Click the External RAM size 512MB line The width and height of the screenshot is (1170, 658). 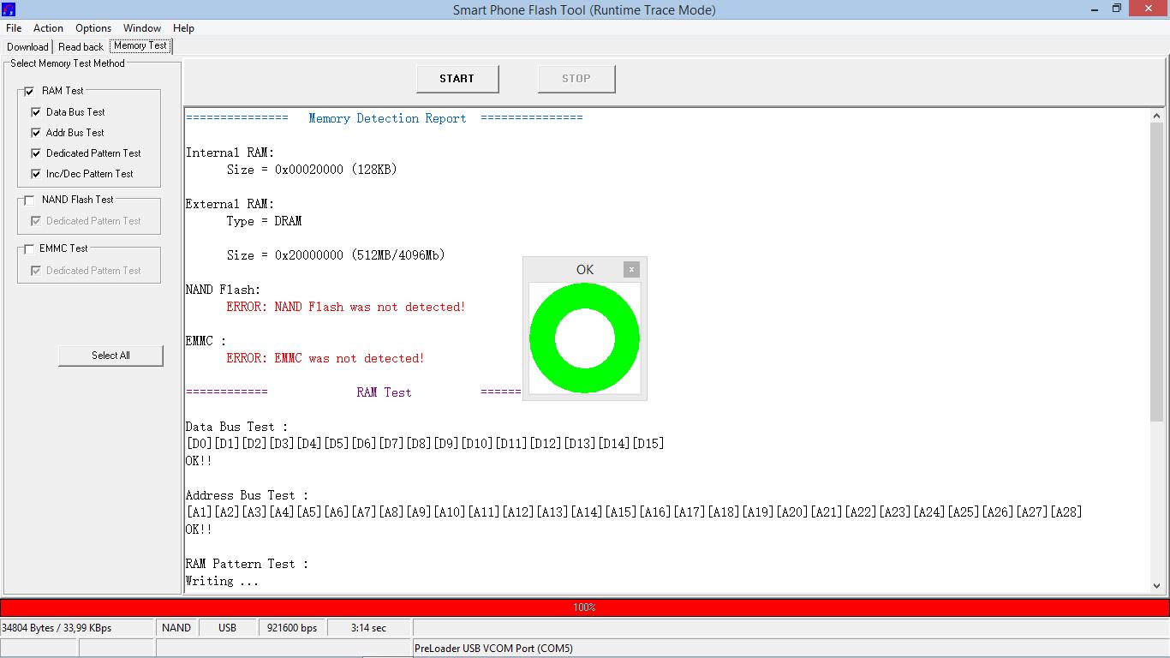point(336,255)
